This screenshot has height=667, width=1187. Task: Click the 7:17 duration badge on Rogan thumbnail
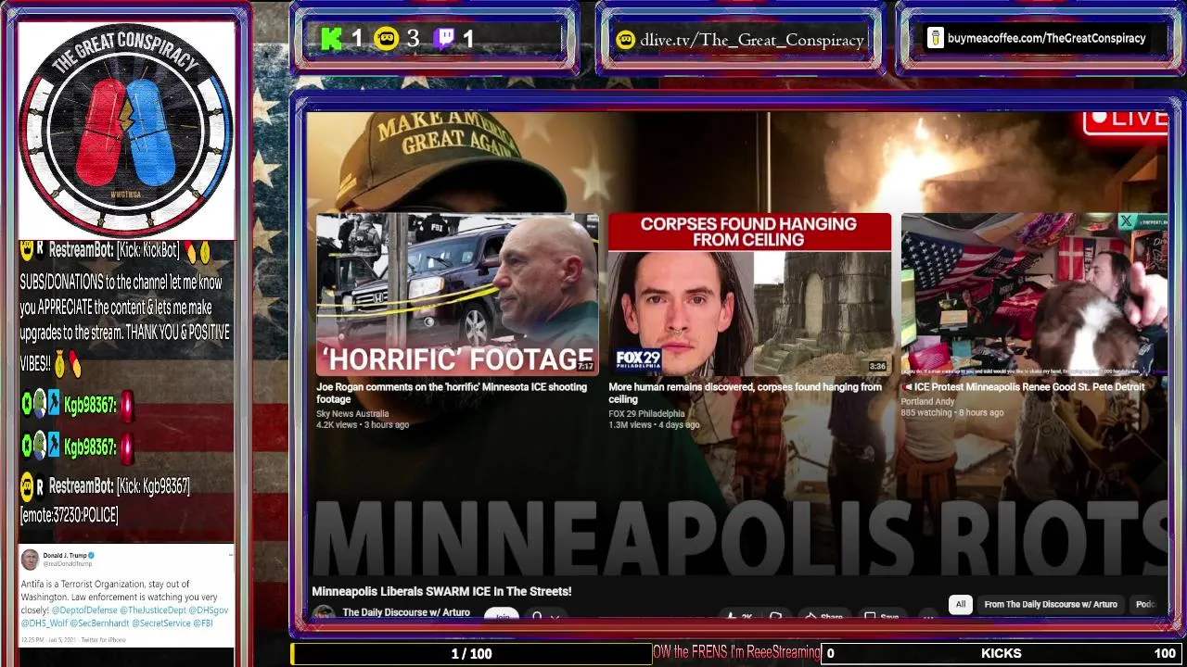(x=585, y=367)
